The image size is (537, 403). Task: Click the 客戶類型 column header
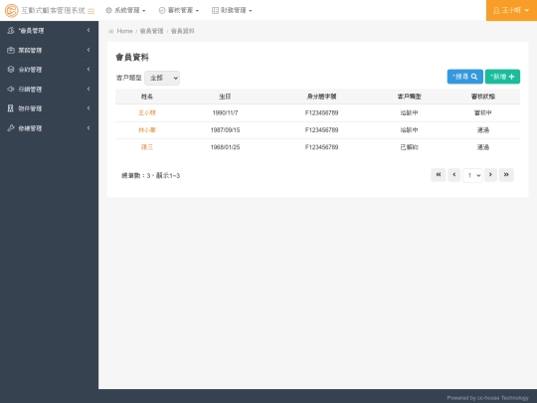[x=410, y=97]
